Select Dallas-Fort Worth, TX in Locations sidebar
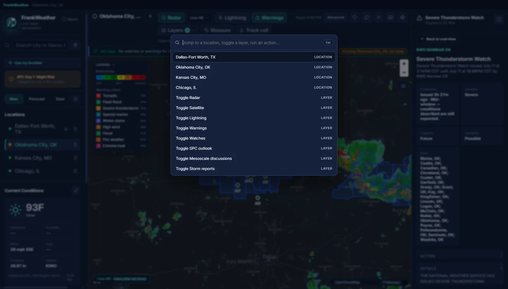The height and width of the screenshot is (289, 508). pyautogui.click(x=35, y=129)
